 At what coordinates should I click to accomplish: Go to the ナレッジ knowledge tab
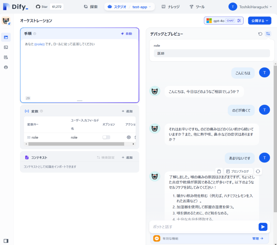pyautogui.click(x=171, y=7)
